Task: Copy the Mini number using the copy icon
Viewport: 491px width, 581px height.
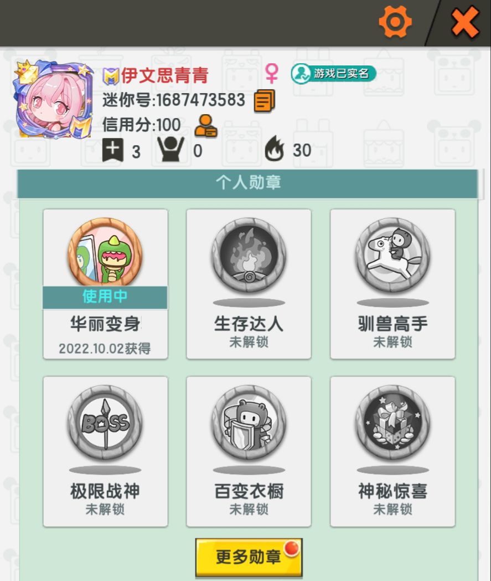Action: pos(264,101)
